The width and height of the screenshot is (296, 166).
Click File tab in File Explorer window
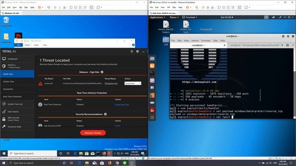point(18,45)
